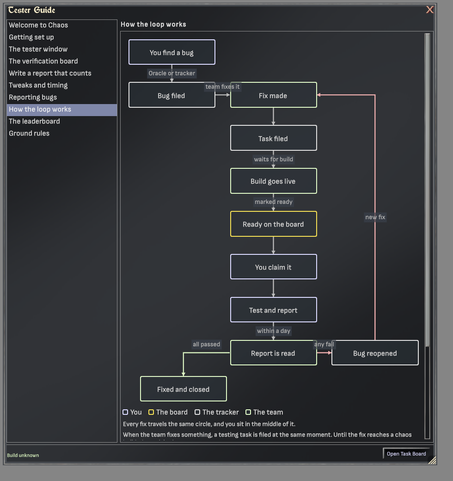Click the Test and report node
Image resolution: width=453 pixels, height=481 pixels.
[274, 309]
